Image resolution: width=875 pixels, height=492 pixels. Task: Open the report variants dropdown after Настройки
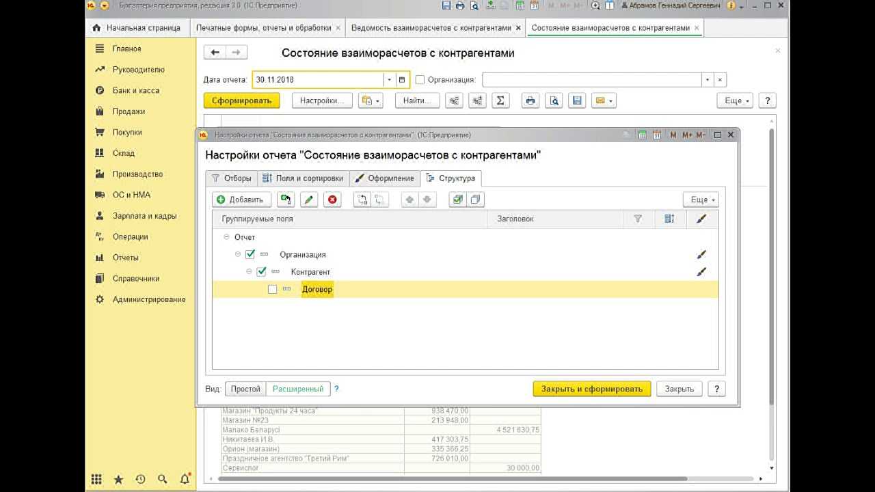pos(371,100)
